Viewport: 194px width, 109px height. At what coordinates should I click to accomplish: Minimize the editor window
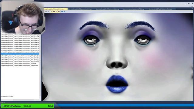tap(185, 4)
